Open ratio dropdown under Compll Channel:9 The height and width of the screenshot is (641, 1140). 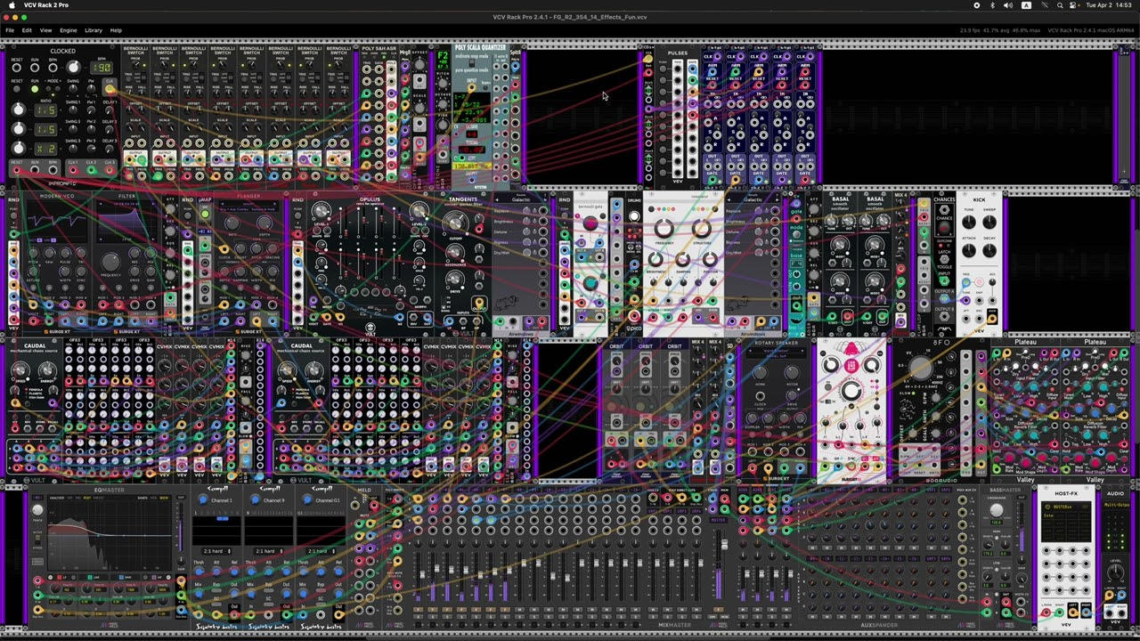click(269, 551)
